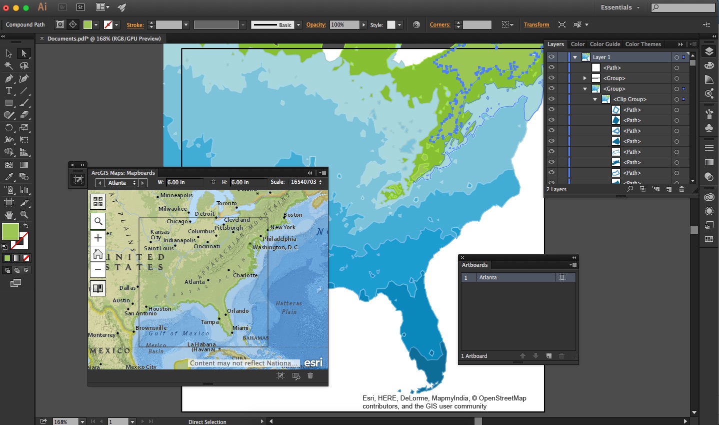The height and width of the screenshot is (425, 719).
Task: Click the fill color swatch in control bar
Action: [x=87, y=25]
